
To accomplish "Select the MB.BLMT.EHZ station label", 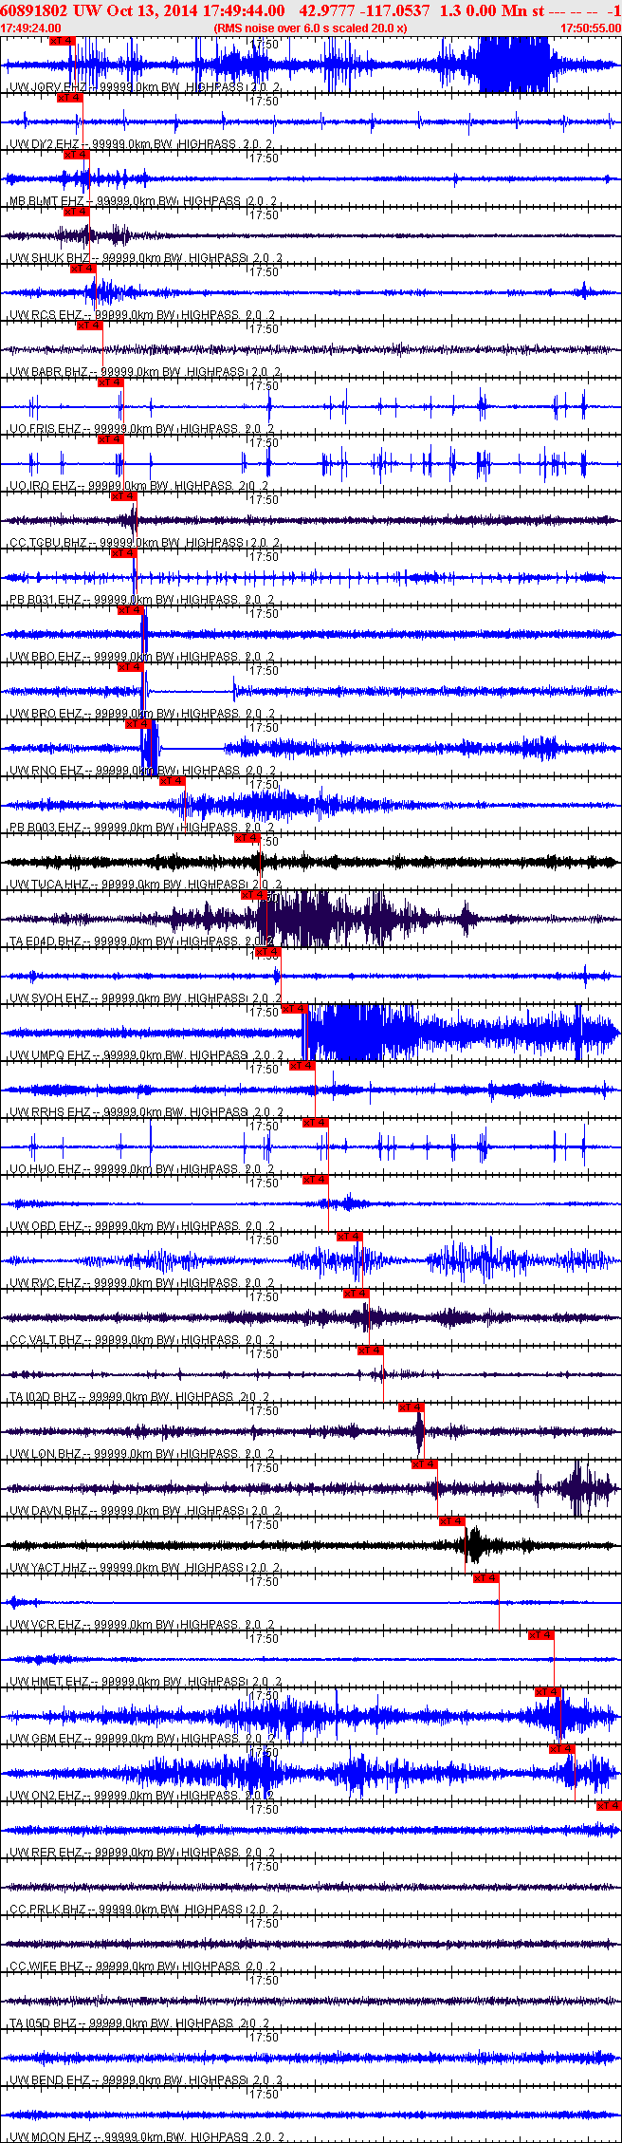I will [46, 201].
